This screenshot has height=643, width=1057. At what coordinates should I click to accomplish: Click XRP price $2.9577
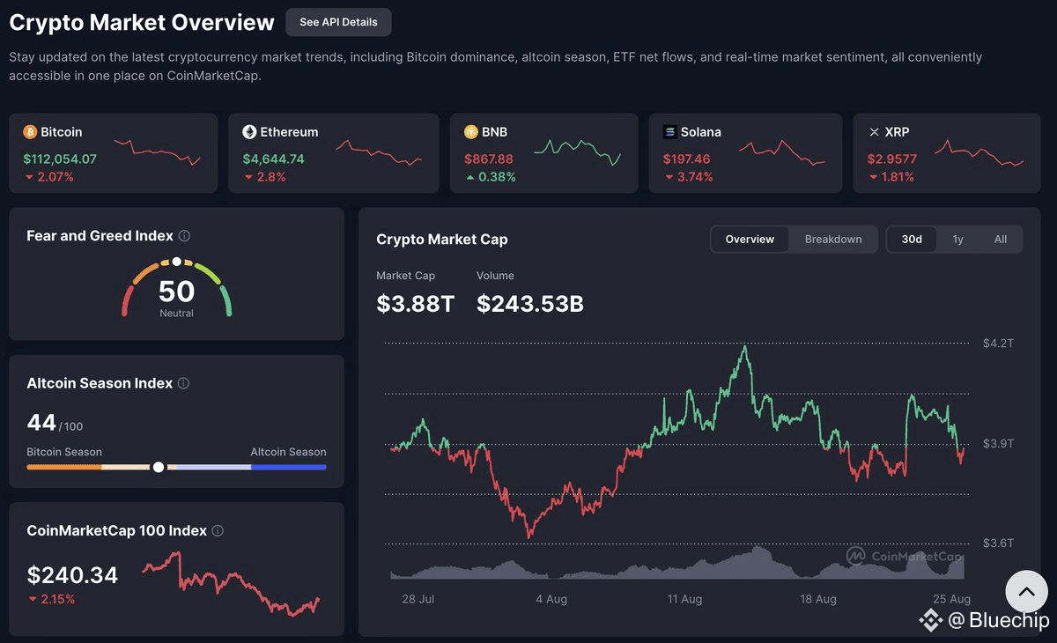click(892, 159)
